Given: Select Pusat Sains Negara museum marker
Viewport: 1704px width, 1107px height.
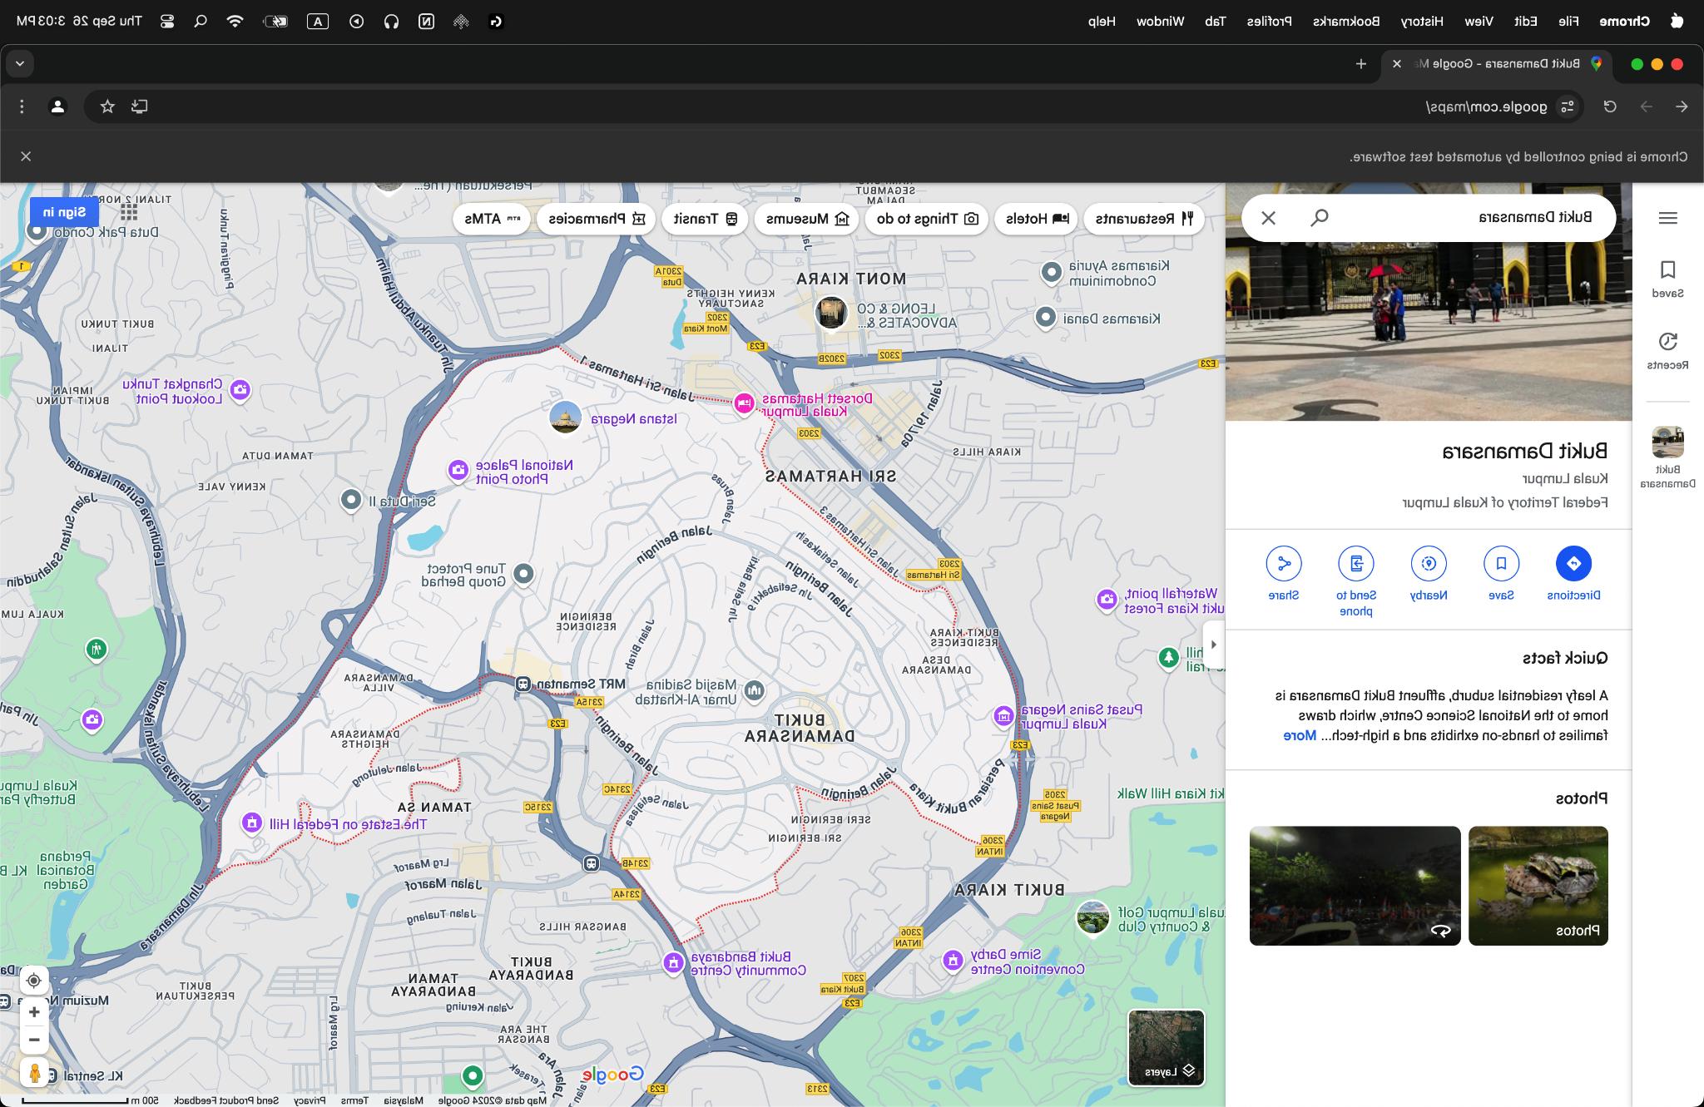Looking at the screenshot, I should pyautogui.click(x=1003, y=716).
